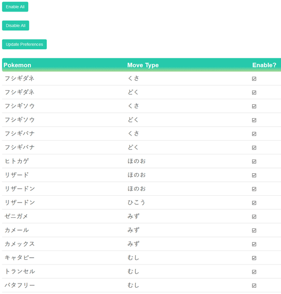Toggle checkbox for フシギダネ どく row
The image size is (281, 294).
click(x=254, y=92)
